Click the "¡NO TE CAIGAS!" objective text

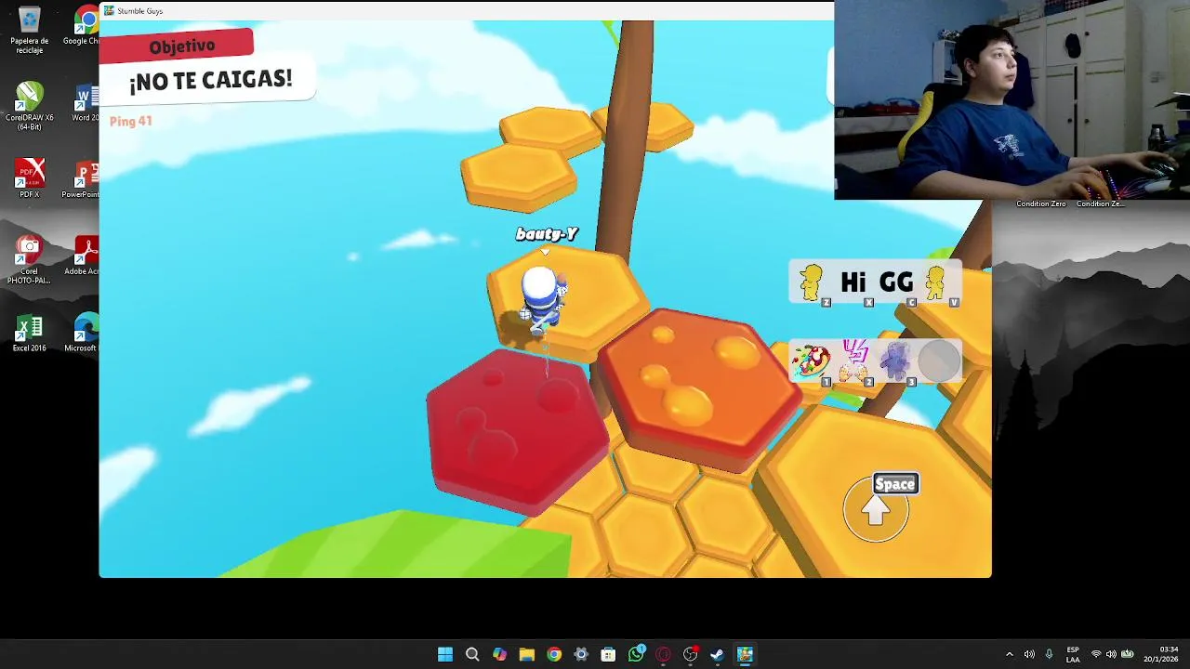pyautogui.click(x=210, y=80)
